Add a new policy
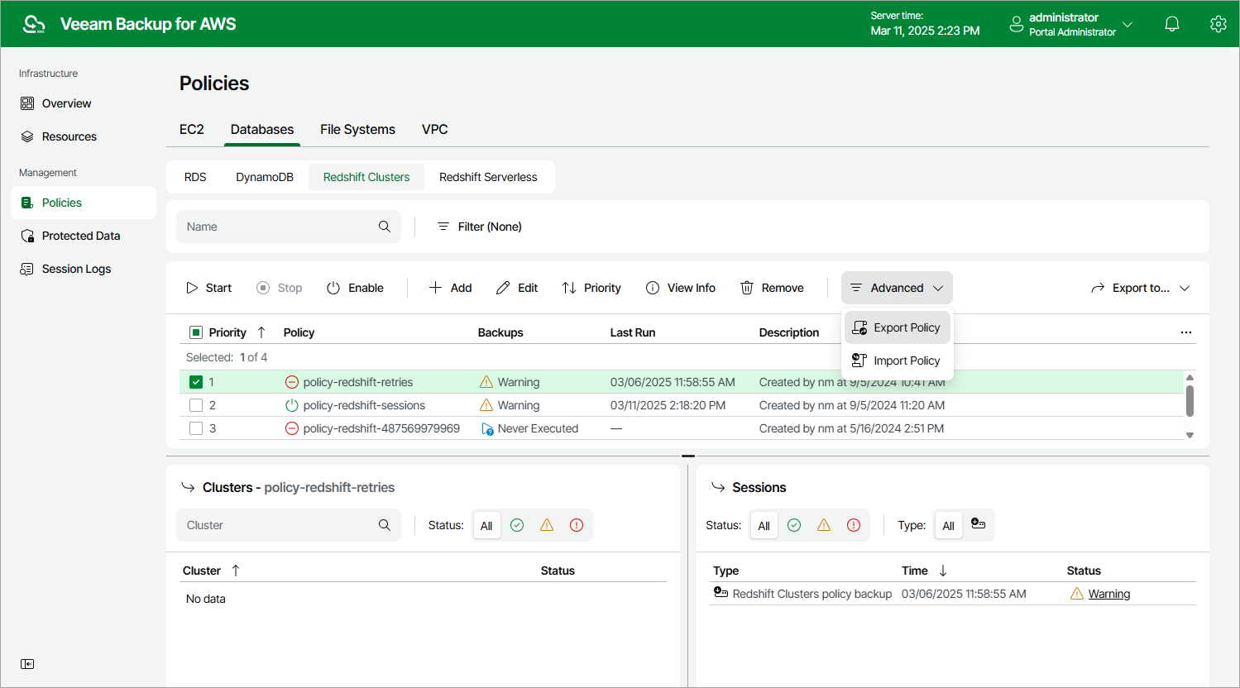 (x=450, y=288)
